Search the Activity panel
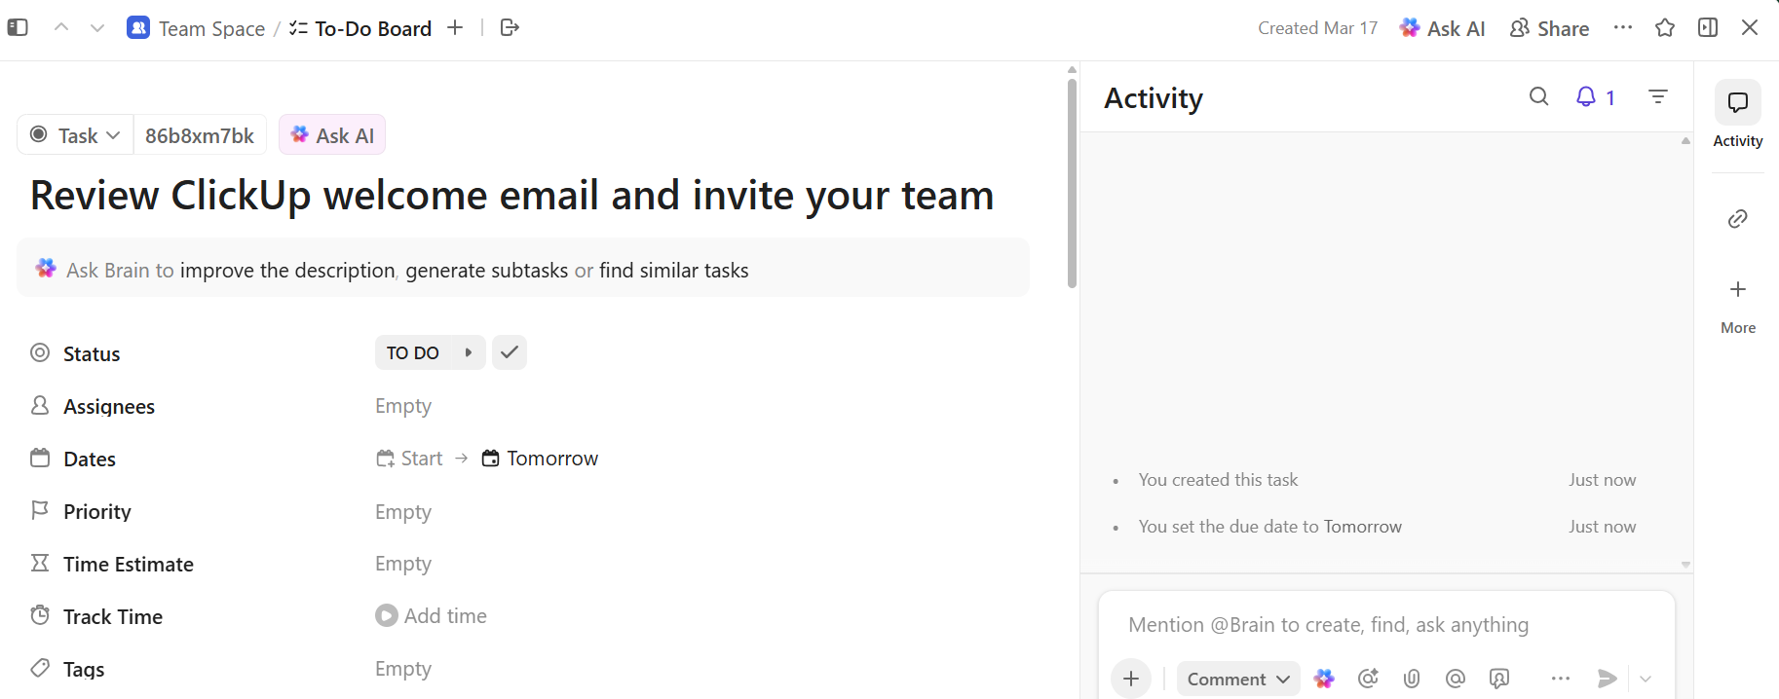The width and height of the screenshot is (1779, 699). coord(1538,96)
